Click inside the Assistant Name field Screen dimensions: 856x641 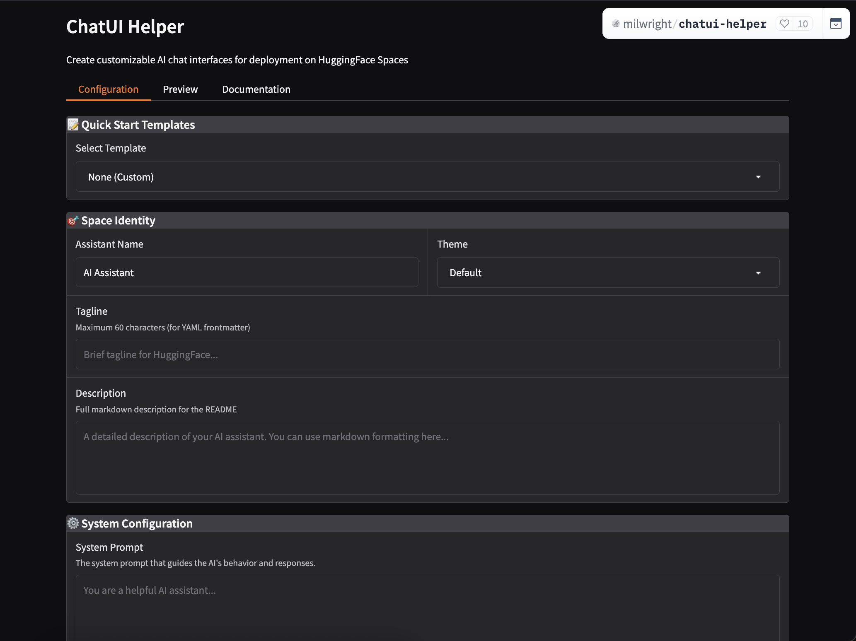247,272
